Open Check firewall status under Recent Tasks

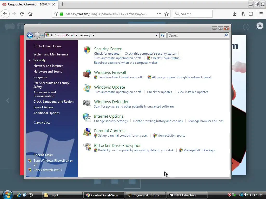tap(48, 170)
